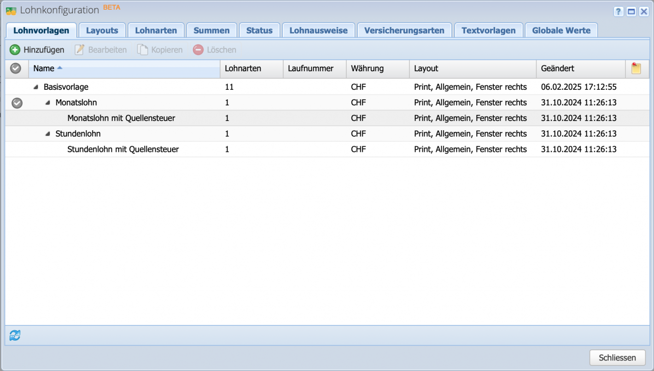Switch to the Lohnarten tab
Viewport: 654px width, 371px height.
pyautogui.click(x=156, y=29)
